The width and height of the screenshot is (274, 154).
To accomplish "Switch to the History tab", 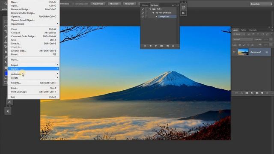I will [x=145, y=5].
